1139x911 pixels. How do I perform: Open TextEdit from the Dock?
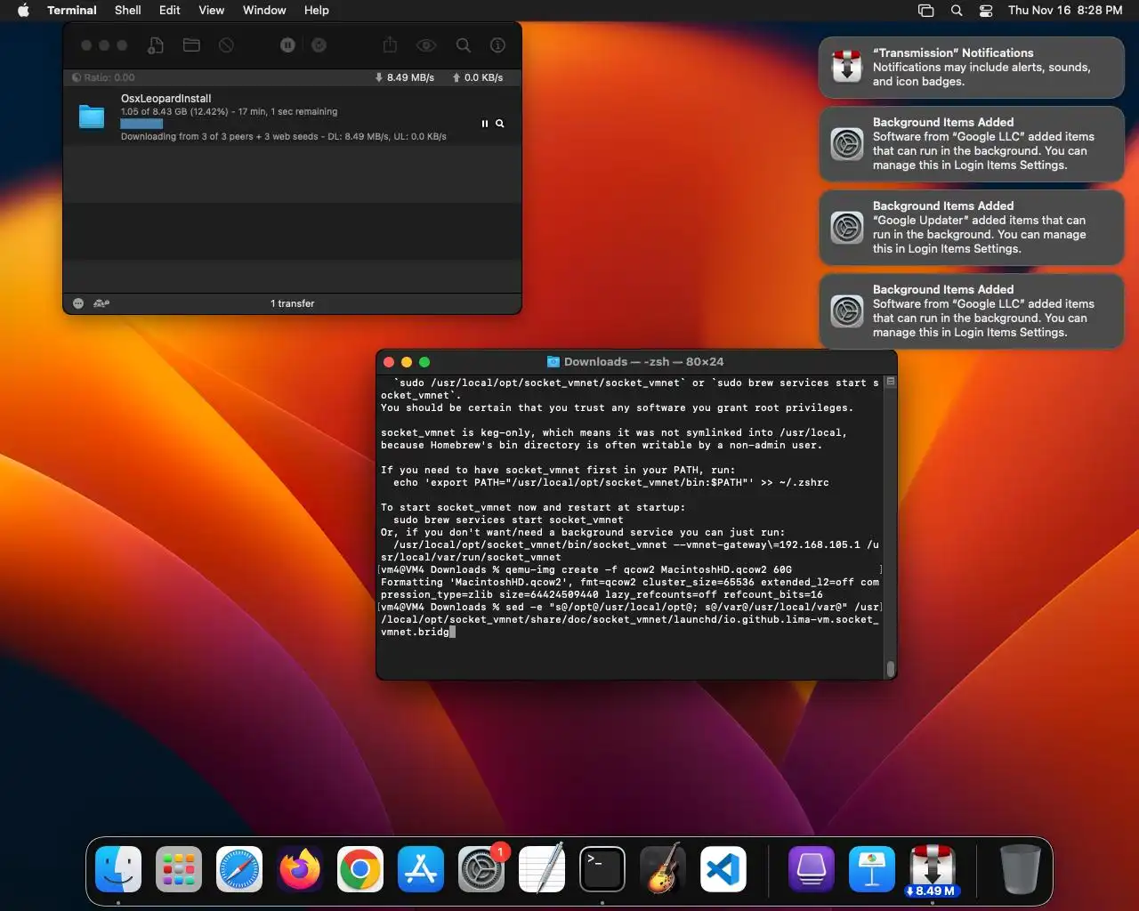pos(542,867)
